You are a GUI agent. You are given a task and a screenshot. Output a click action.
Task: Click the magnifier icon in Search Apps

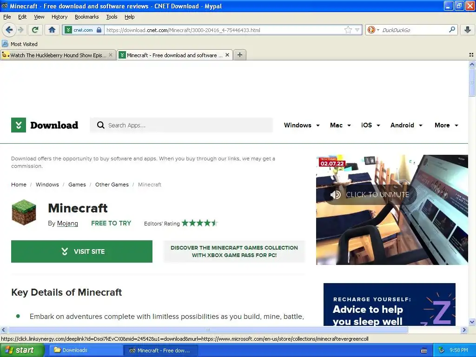(101, 125)
